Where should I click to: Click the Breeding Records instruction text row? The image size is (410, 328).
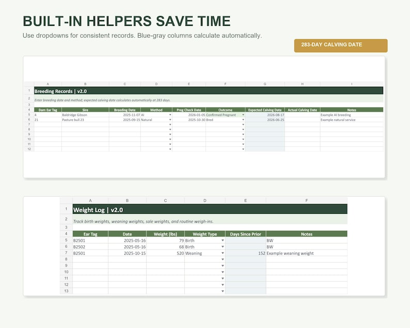pyautogui.click(x=209, y=99)
